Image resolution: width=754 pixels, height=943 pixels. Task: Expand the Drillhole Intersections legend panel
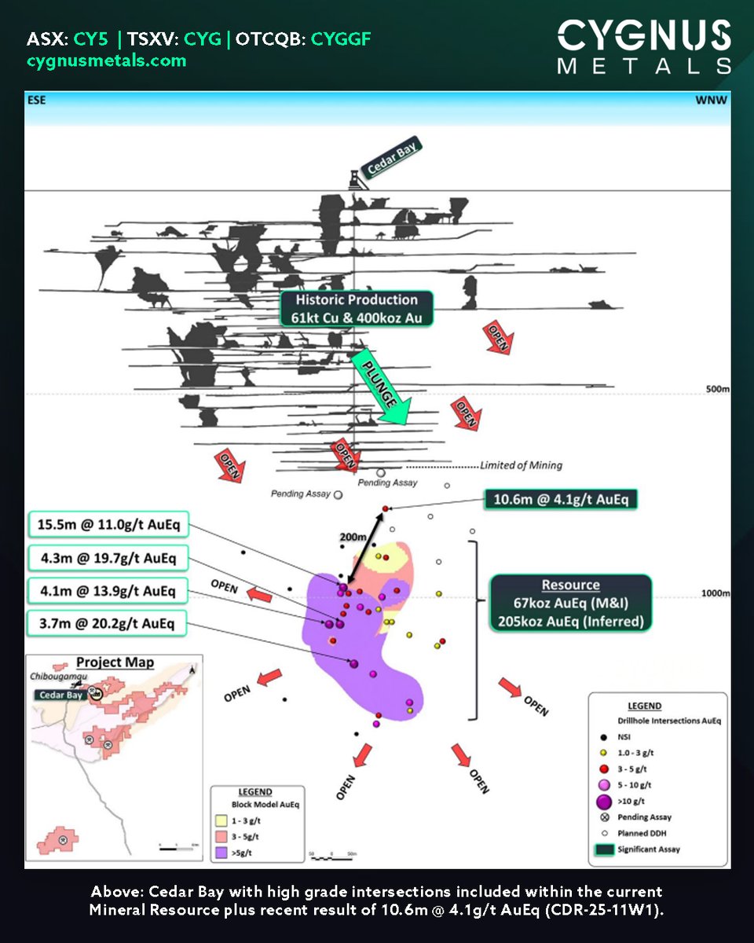click(x=658, y=774)
